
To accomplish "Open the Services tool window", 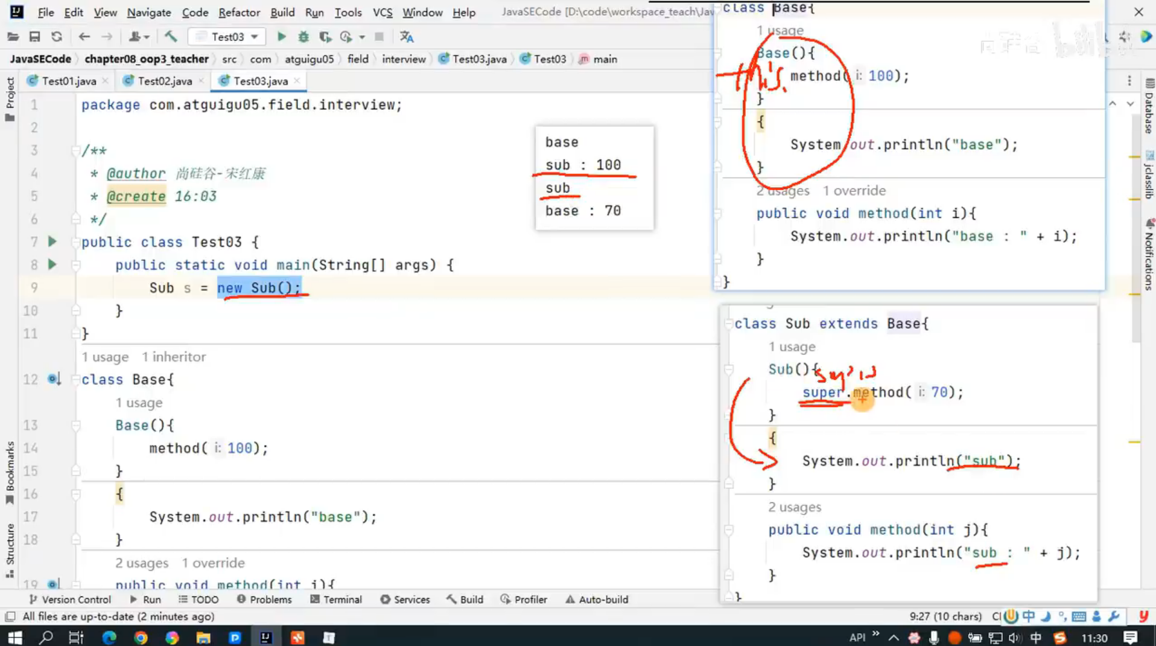I will 405,600.
